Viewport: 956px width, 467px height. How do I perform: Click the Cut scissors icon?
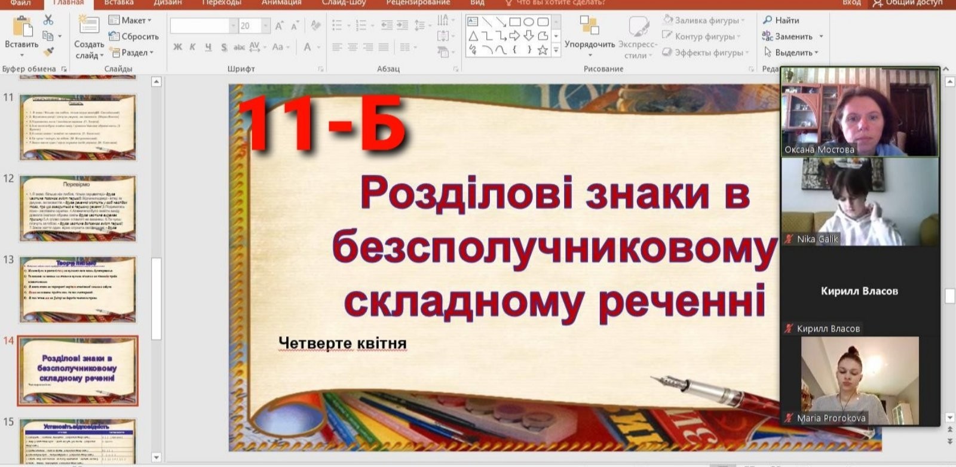pos(48,21)
